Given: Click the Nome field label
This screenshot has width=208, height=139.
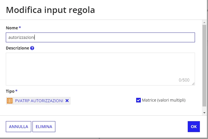Looking at the screenshot, I should click(x=12, y=28).
